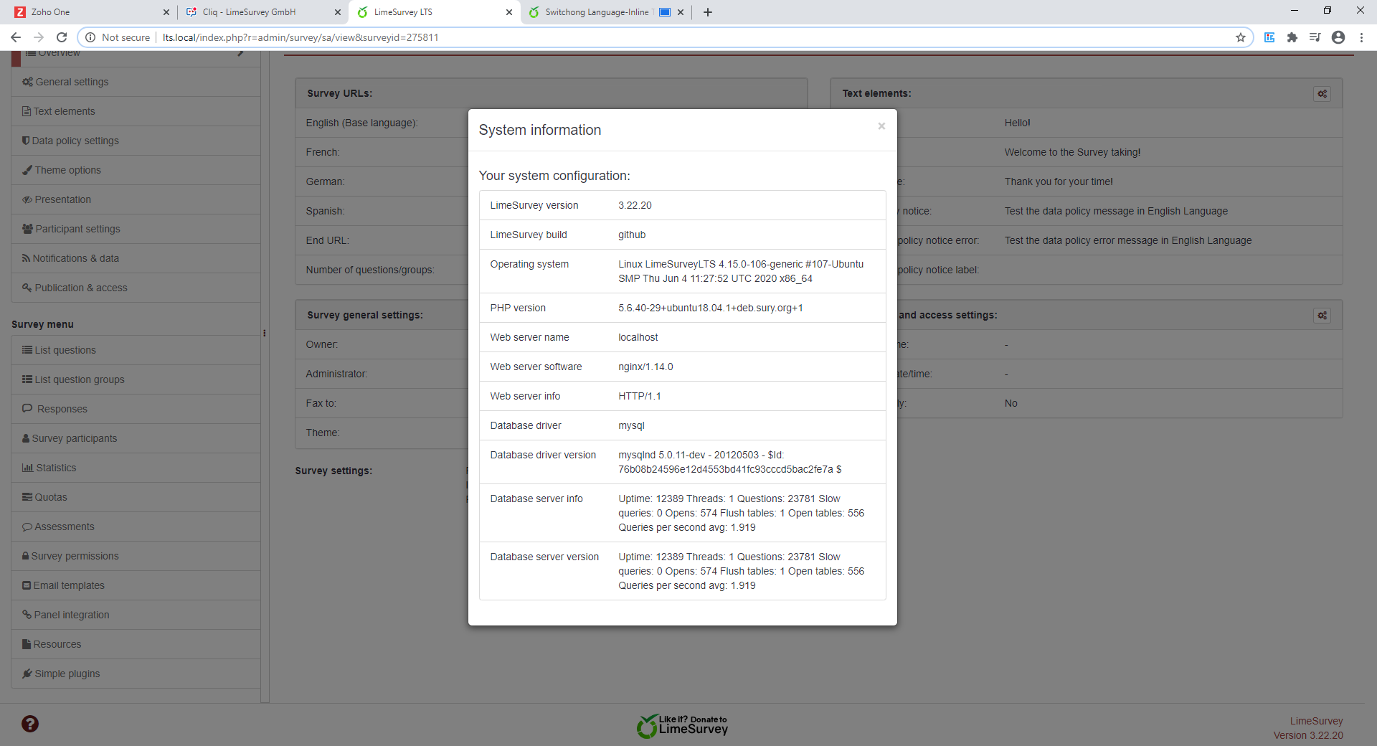The height and width of the screenshot is (746, 1377).
Task: Open Presentation settings
Action: point(136,199)
